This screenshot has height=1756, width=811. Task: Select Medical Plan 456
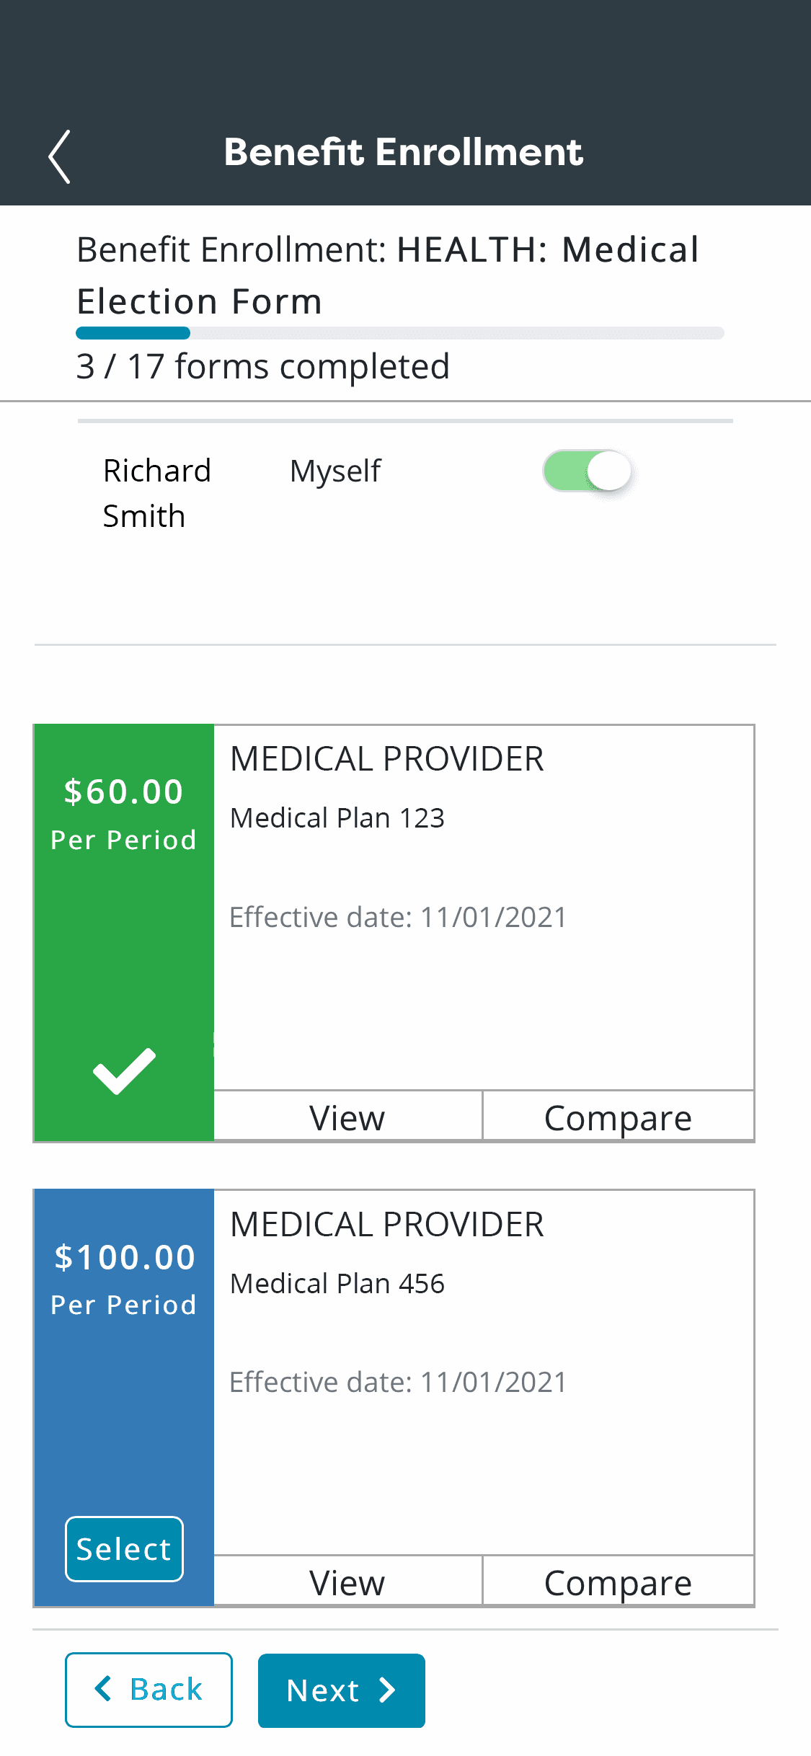pyautogui.click(x=124, y=1549)
